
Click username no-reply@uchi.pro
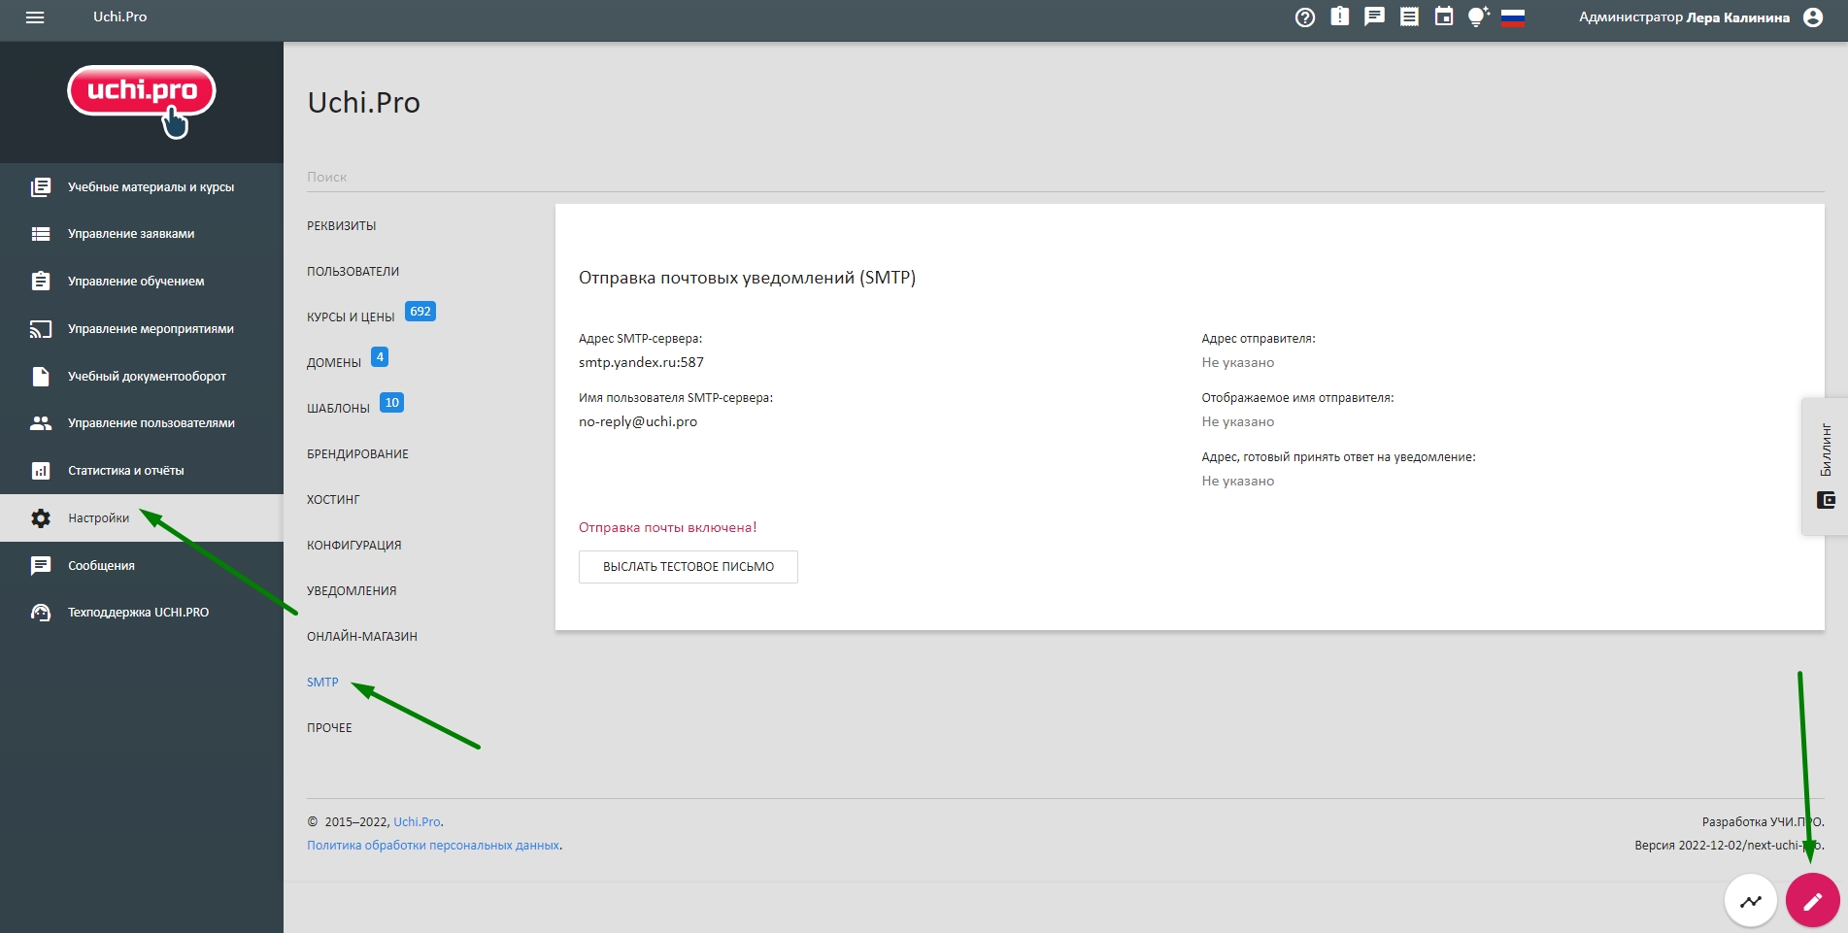coord(638,421)
